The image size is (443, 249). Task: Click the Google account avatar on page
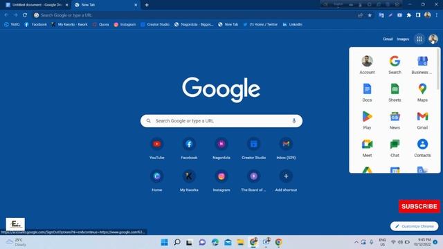click(x=433, y=39)
